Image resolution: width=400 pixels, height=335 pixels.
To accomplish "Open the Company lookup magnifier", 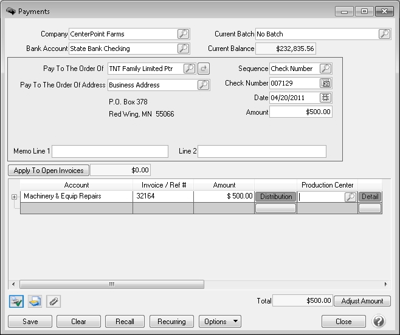I will pos(183,34).
